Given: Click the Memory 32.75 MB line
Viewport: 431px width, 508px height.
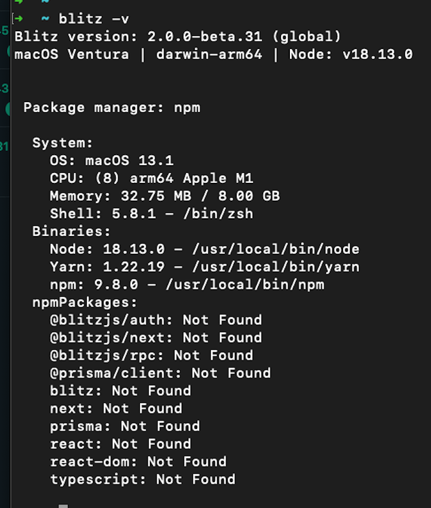Looking at the screenshot, I should pos(165,196).
